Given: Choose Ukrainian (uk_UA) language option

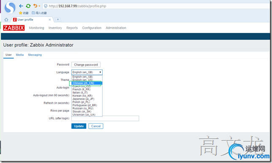Looking at the screenshot, I should pyautogui.click(x=87, y=115).
